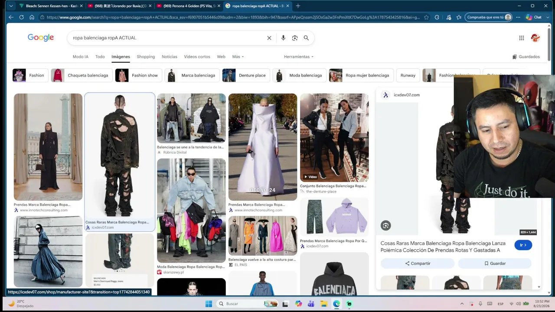555x312 pixels.
Task: Search inside the image with the lens overlay icon
Action: click(386, 225)
